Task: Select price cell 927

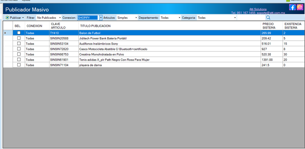Action: 272,49
